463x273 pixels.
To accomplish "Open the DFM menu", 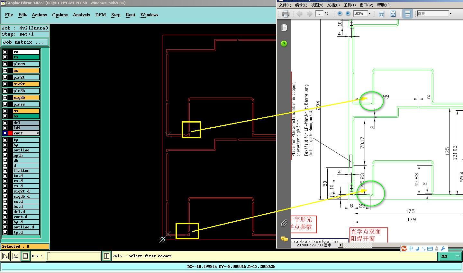I will click(x=101, y=15).
